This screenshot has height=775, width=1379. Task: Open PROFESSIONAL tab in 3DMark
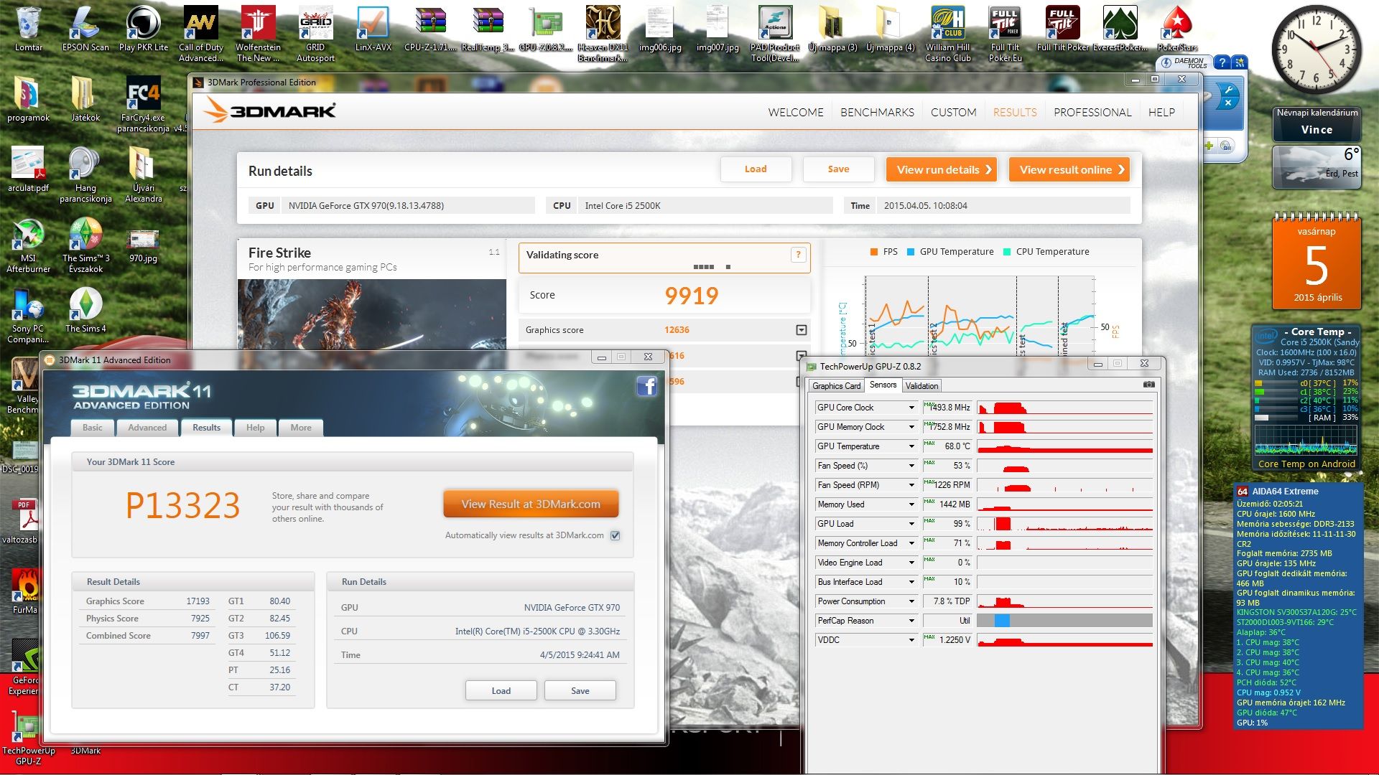click(x=1092, y=112)
